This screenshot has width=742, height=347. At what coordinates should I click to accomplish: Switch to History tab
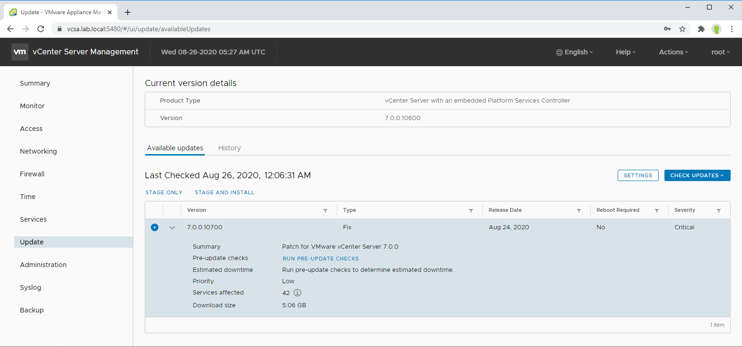click(229, 148)
